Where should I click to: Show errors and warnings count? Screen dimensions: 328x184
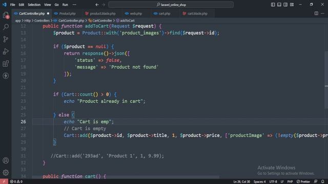16,181
